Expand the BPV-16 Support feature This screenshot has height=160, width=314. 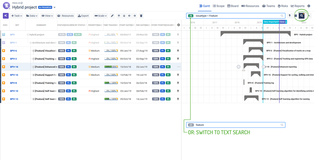[34, 75]
